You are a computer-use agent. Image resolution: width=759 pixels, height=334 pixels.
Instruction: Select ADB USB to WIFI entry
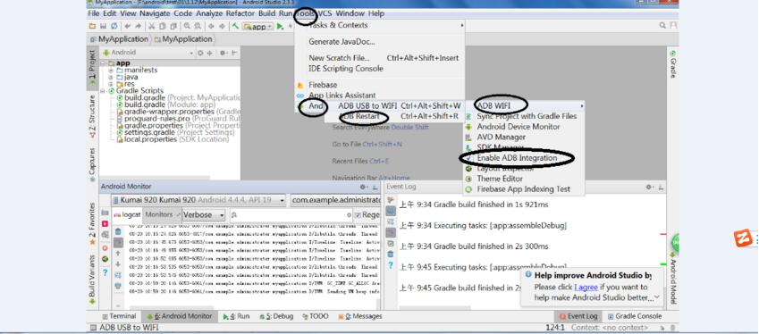pos(393,106)
